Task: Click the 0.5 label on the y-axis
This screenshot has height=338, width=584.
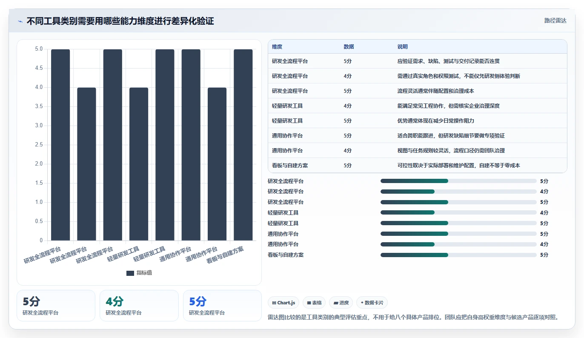Action: click(x=39, y=221)
